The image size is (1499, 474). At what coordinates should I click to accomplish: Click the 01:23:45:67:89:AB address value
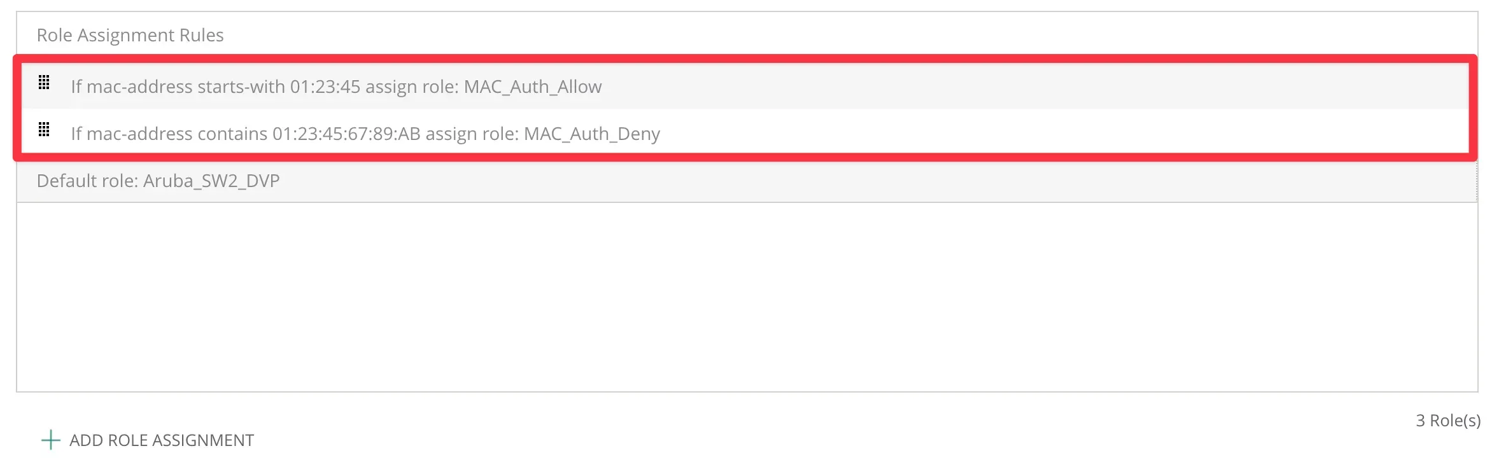(346, 134)
